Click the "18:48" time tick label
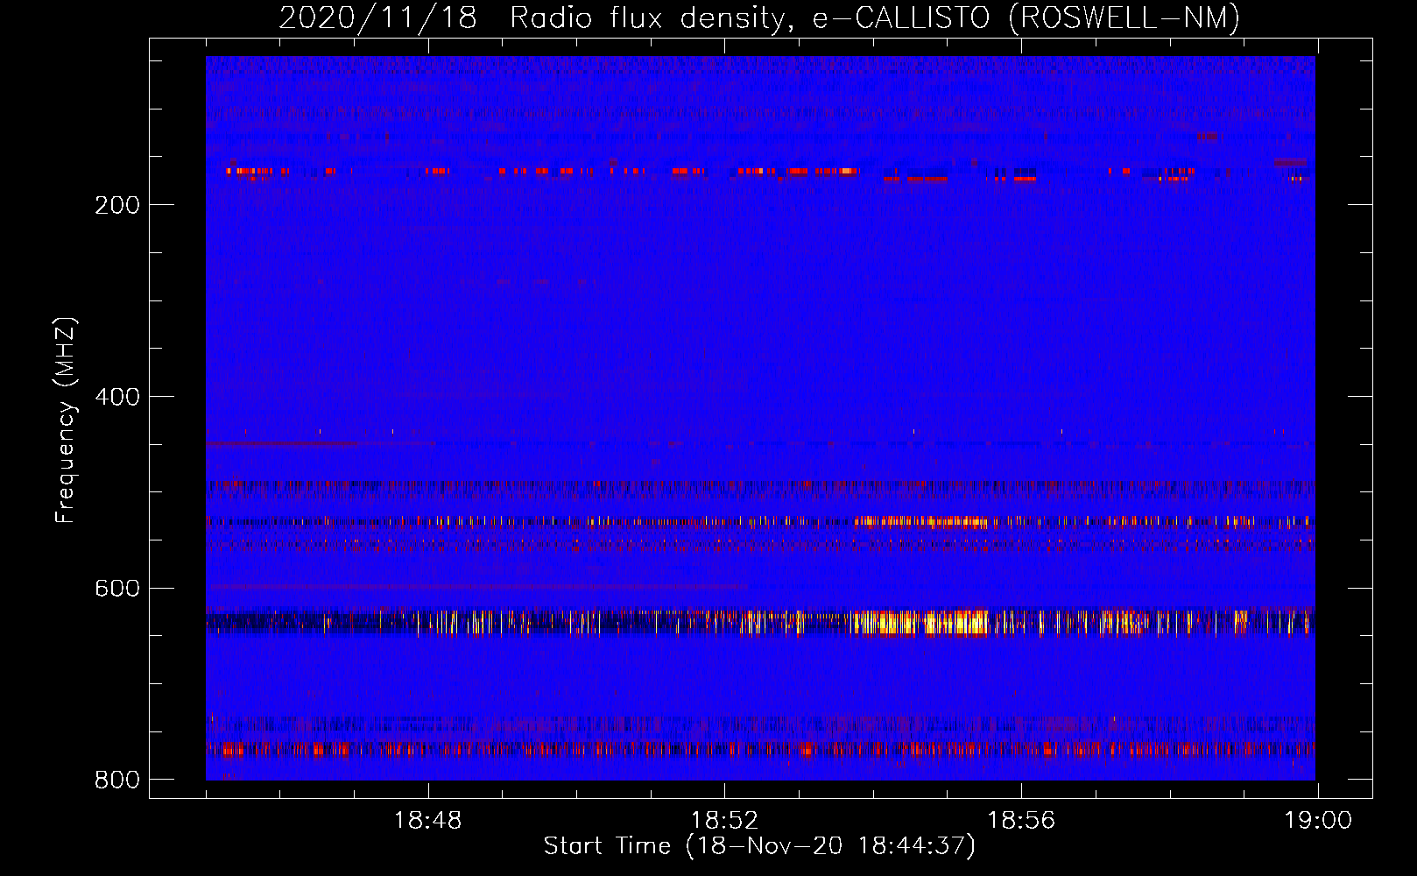This screenshot has width=1417, height=876. [427, 820]
